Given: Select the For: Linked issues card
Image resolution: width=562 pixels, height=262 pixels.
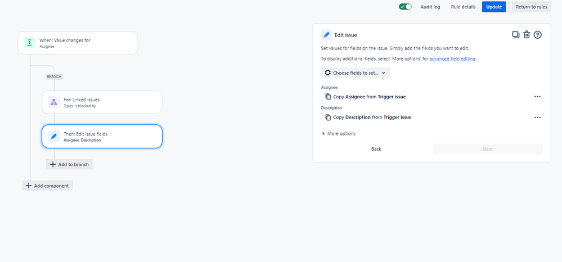Looking at the screenshot, I should tap(102, 102).
